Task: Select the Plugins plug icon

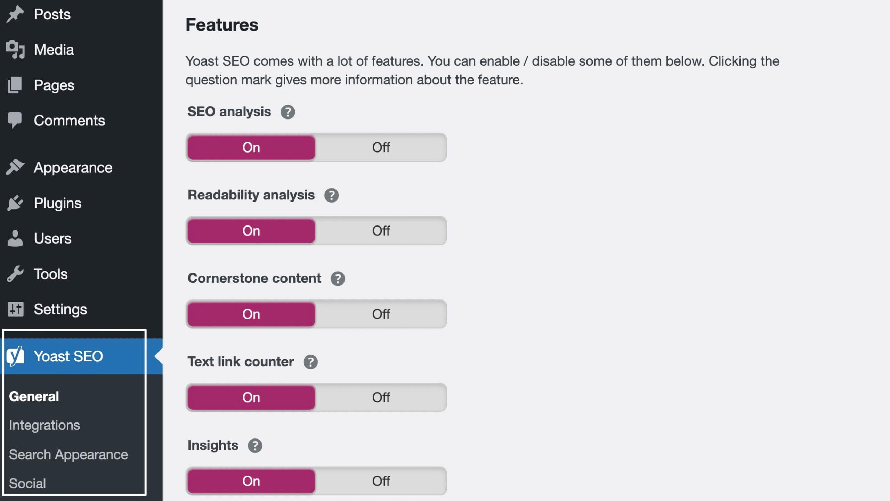Action: pyautogui.click(x=16, y=203)
